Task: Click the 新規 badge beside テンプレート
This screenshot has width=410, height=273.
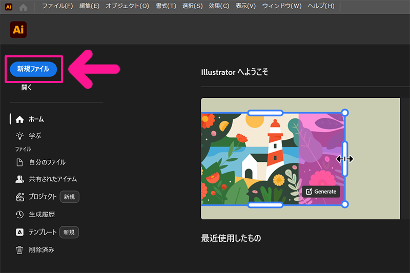Action: coord(69,232)
